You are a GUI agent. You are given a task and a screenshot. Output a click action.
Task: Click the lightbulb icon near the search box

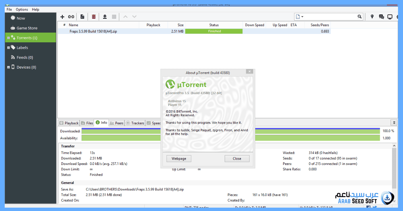372,16
